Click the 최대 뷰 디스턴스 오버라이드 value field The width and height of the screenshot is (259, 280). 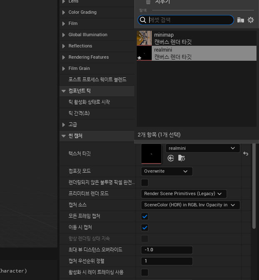tap(167, 250)
